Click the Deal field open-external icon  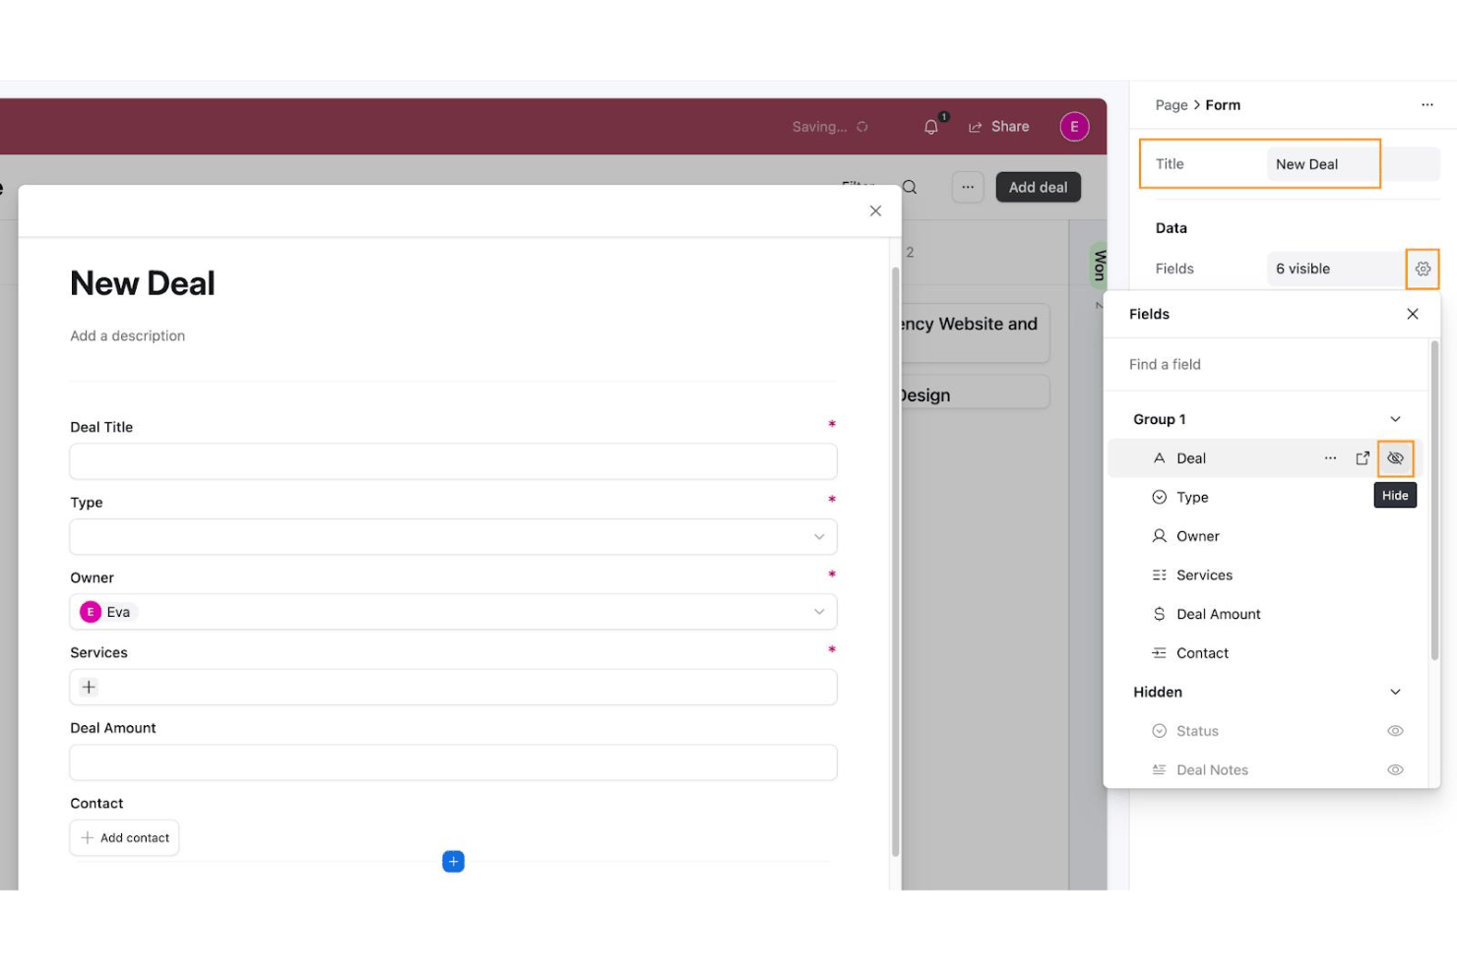point(1362,458)
